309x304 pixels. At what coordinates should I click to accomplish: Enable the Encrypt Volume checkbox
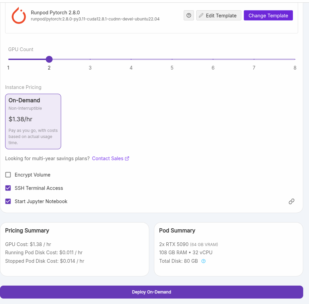pyautogui.click(x=8, y=175)
